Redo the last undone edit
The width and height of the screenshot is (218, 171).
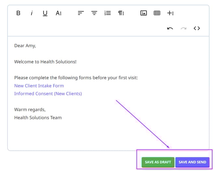(184, 28)
